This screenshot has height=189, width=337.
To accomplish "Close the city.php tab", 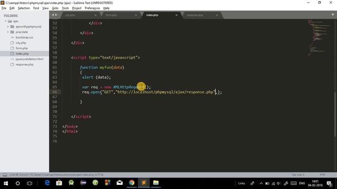I will 95,15.
